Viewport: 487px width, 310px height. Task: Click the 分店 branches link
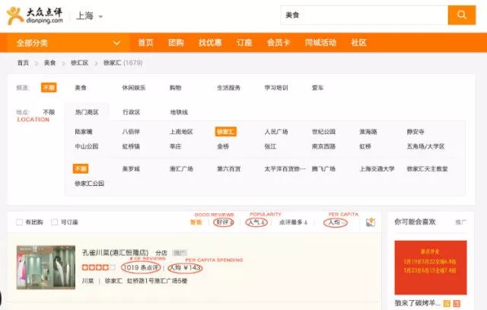click(x=161, y=253)
